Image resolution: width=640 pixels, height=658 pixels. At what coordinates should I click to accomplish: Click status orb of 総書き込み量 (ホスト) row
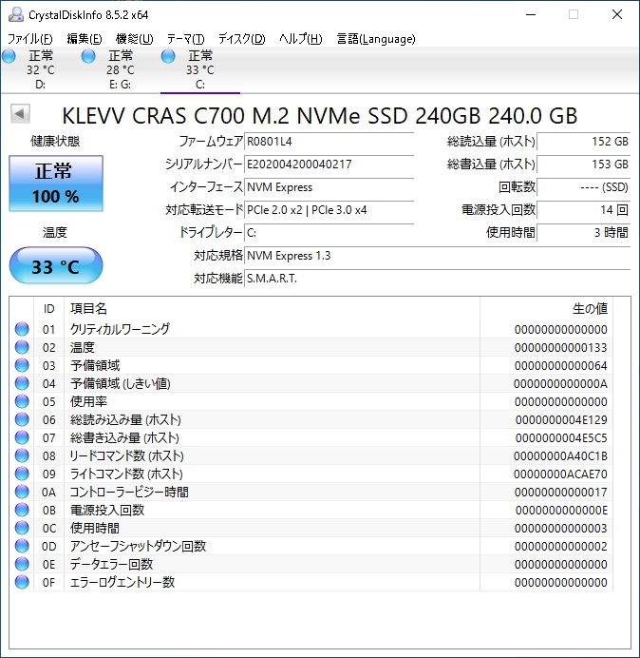pos(22,437)
